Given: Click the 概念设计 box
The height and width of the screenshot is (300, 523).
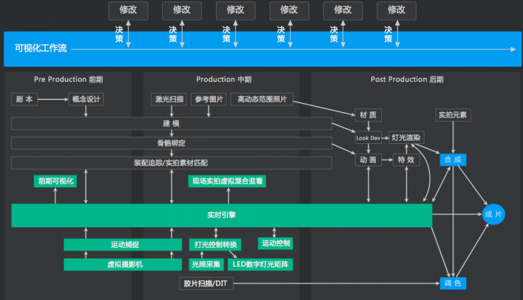Looking at the screenshot, I should [x=86, y=99].
